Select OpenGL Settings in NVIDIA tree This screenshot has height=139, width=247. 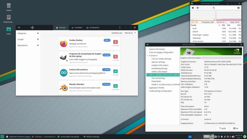pos(158,62)
